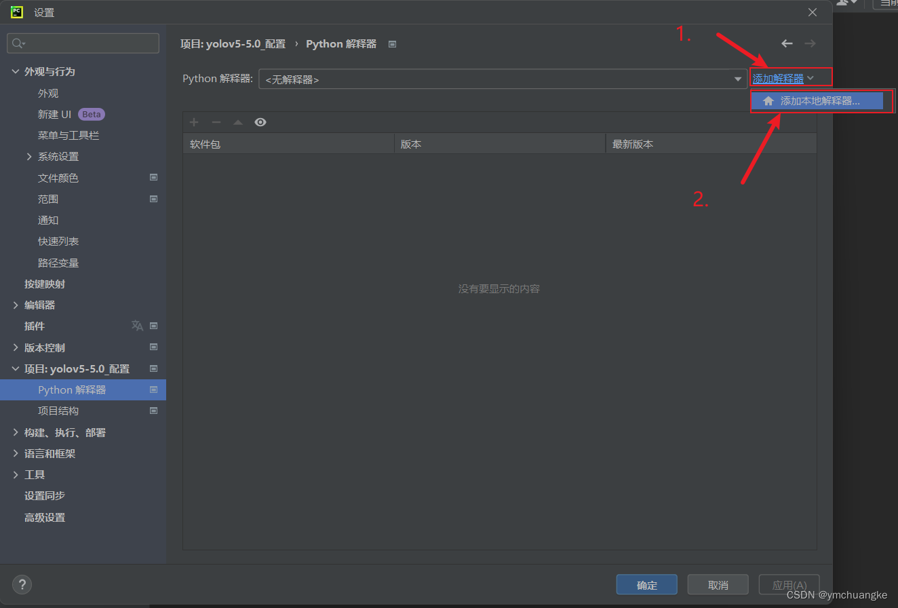Click the back navigation arrow icon
This screenshot has height=608, width=898.
coord(787,43)
